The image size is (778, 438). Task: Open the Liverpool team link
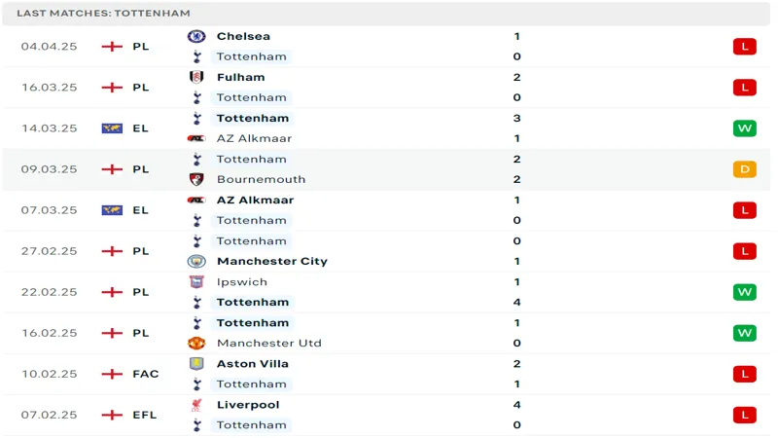(248, 405)
